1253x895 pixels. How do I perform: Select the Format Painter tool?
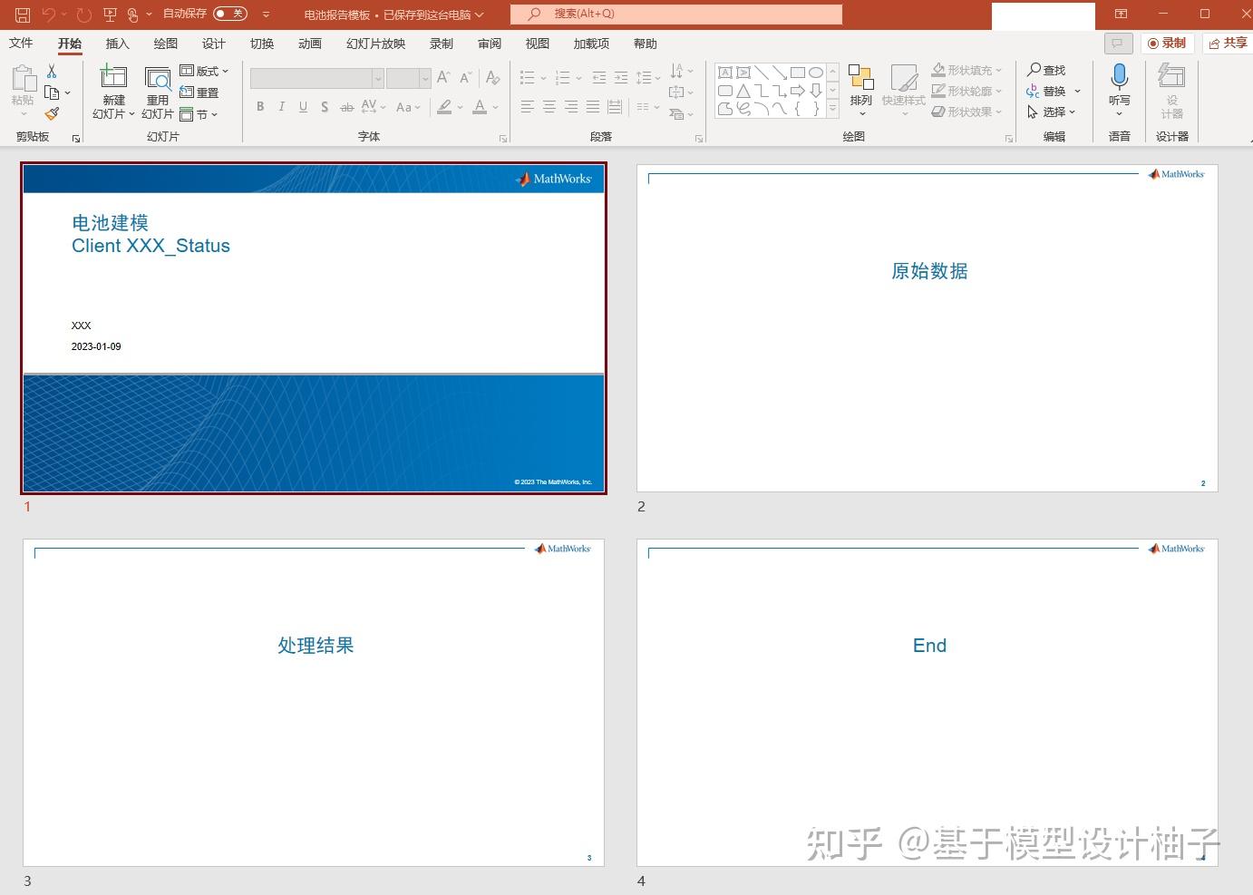pos(52,113)
